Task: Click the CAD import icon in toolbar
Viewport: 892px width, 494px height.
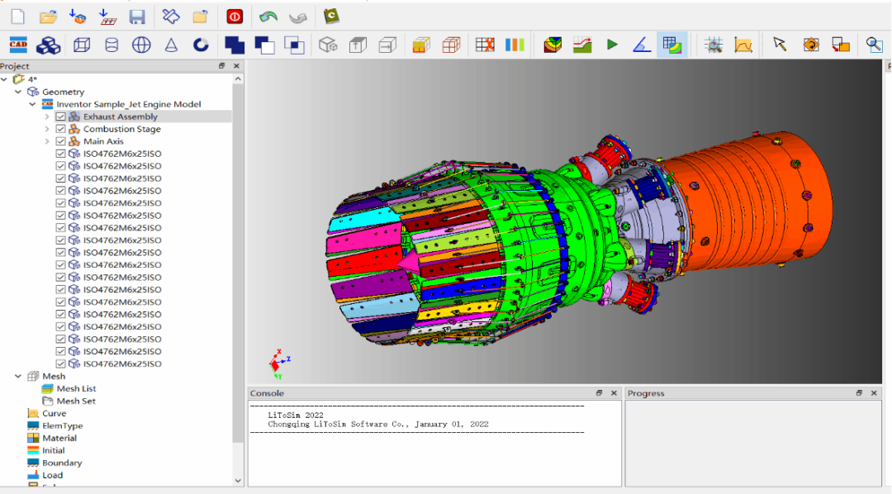Action: coord(18,45)
